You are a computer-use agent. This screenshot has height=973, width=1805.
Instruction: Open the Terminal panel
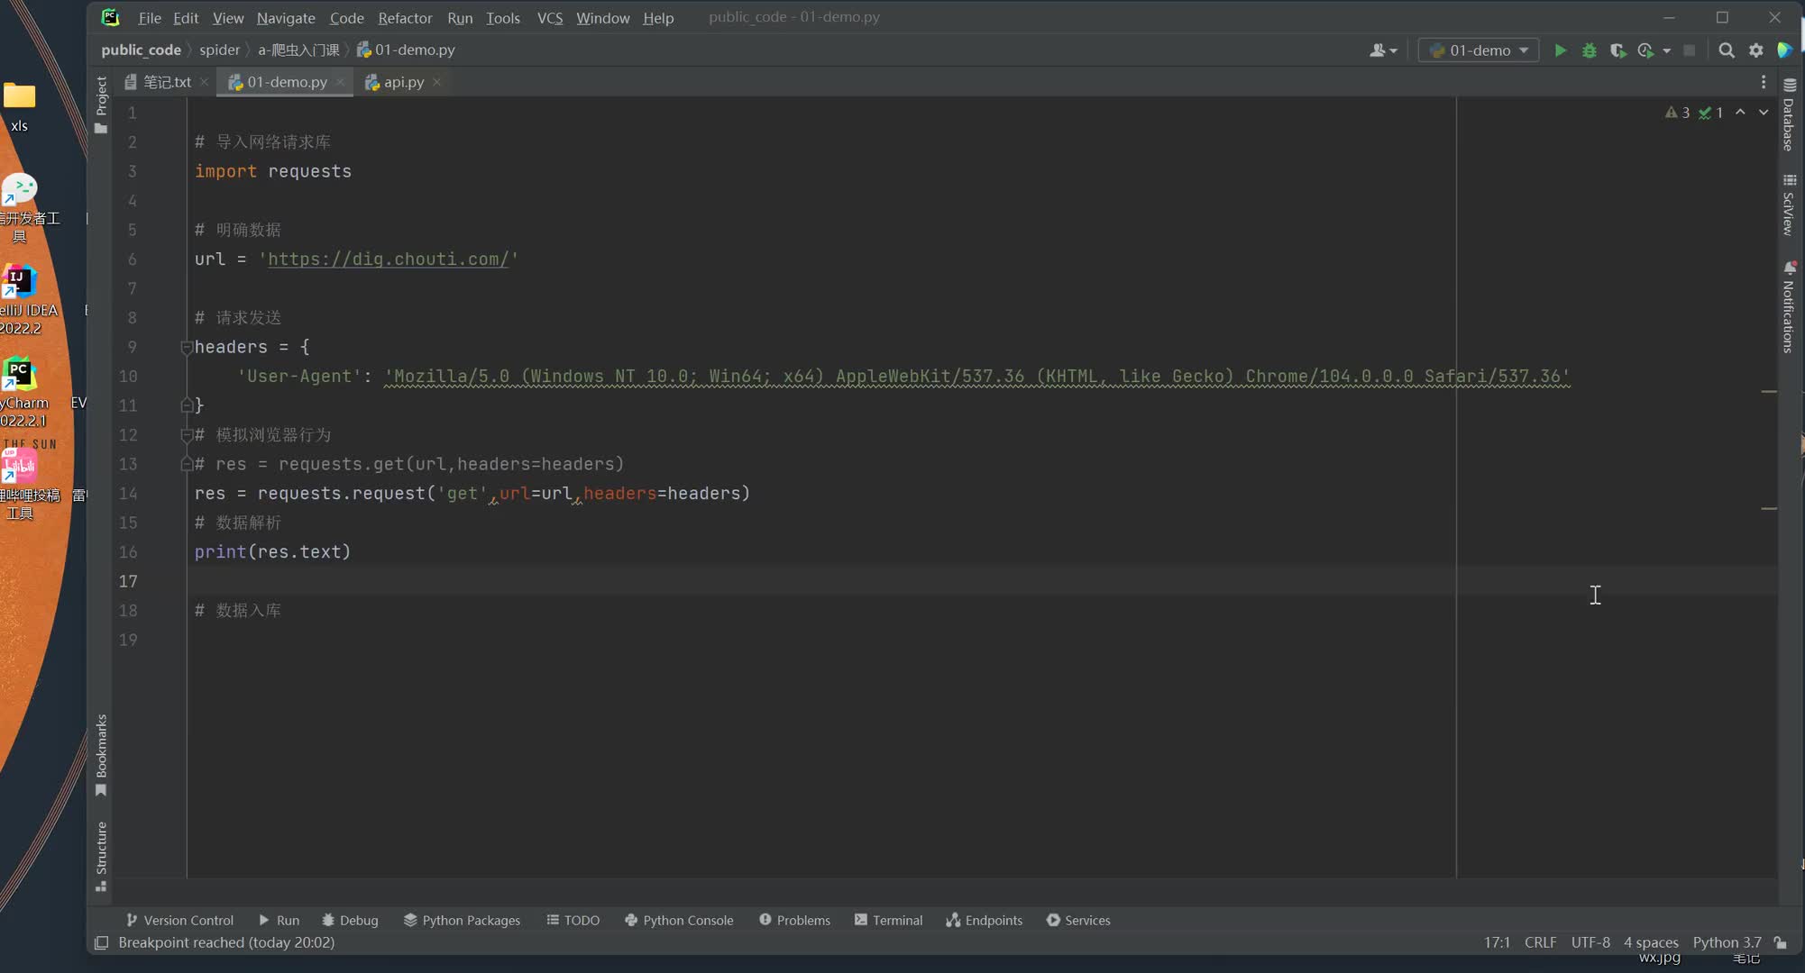coord(889,919)
